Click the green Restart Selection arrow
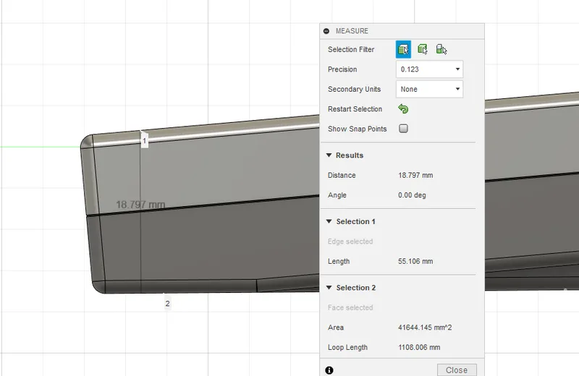The width and height of the screenshot is (579, 376). (x=403, y=109)
